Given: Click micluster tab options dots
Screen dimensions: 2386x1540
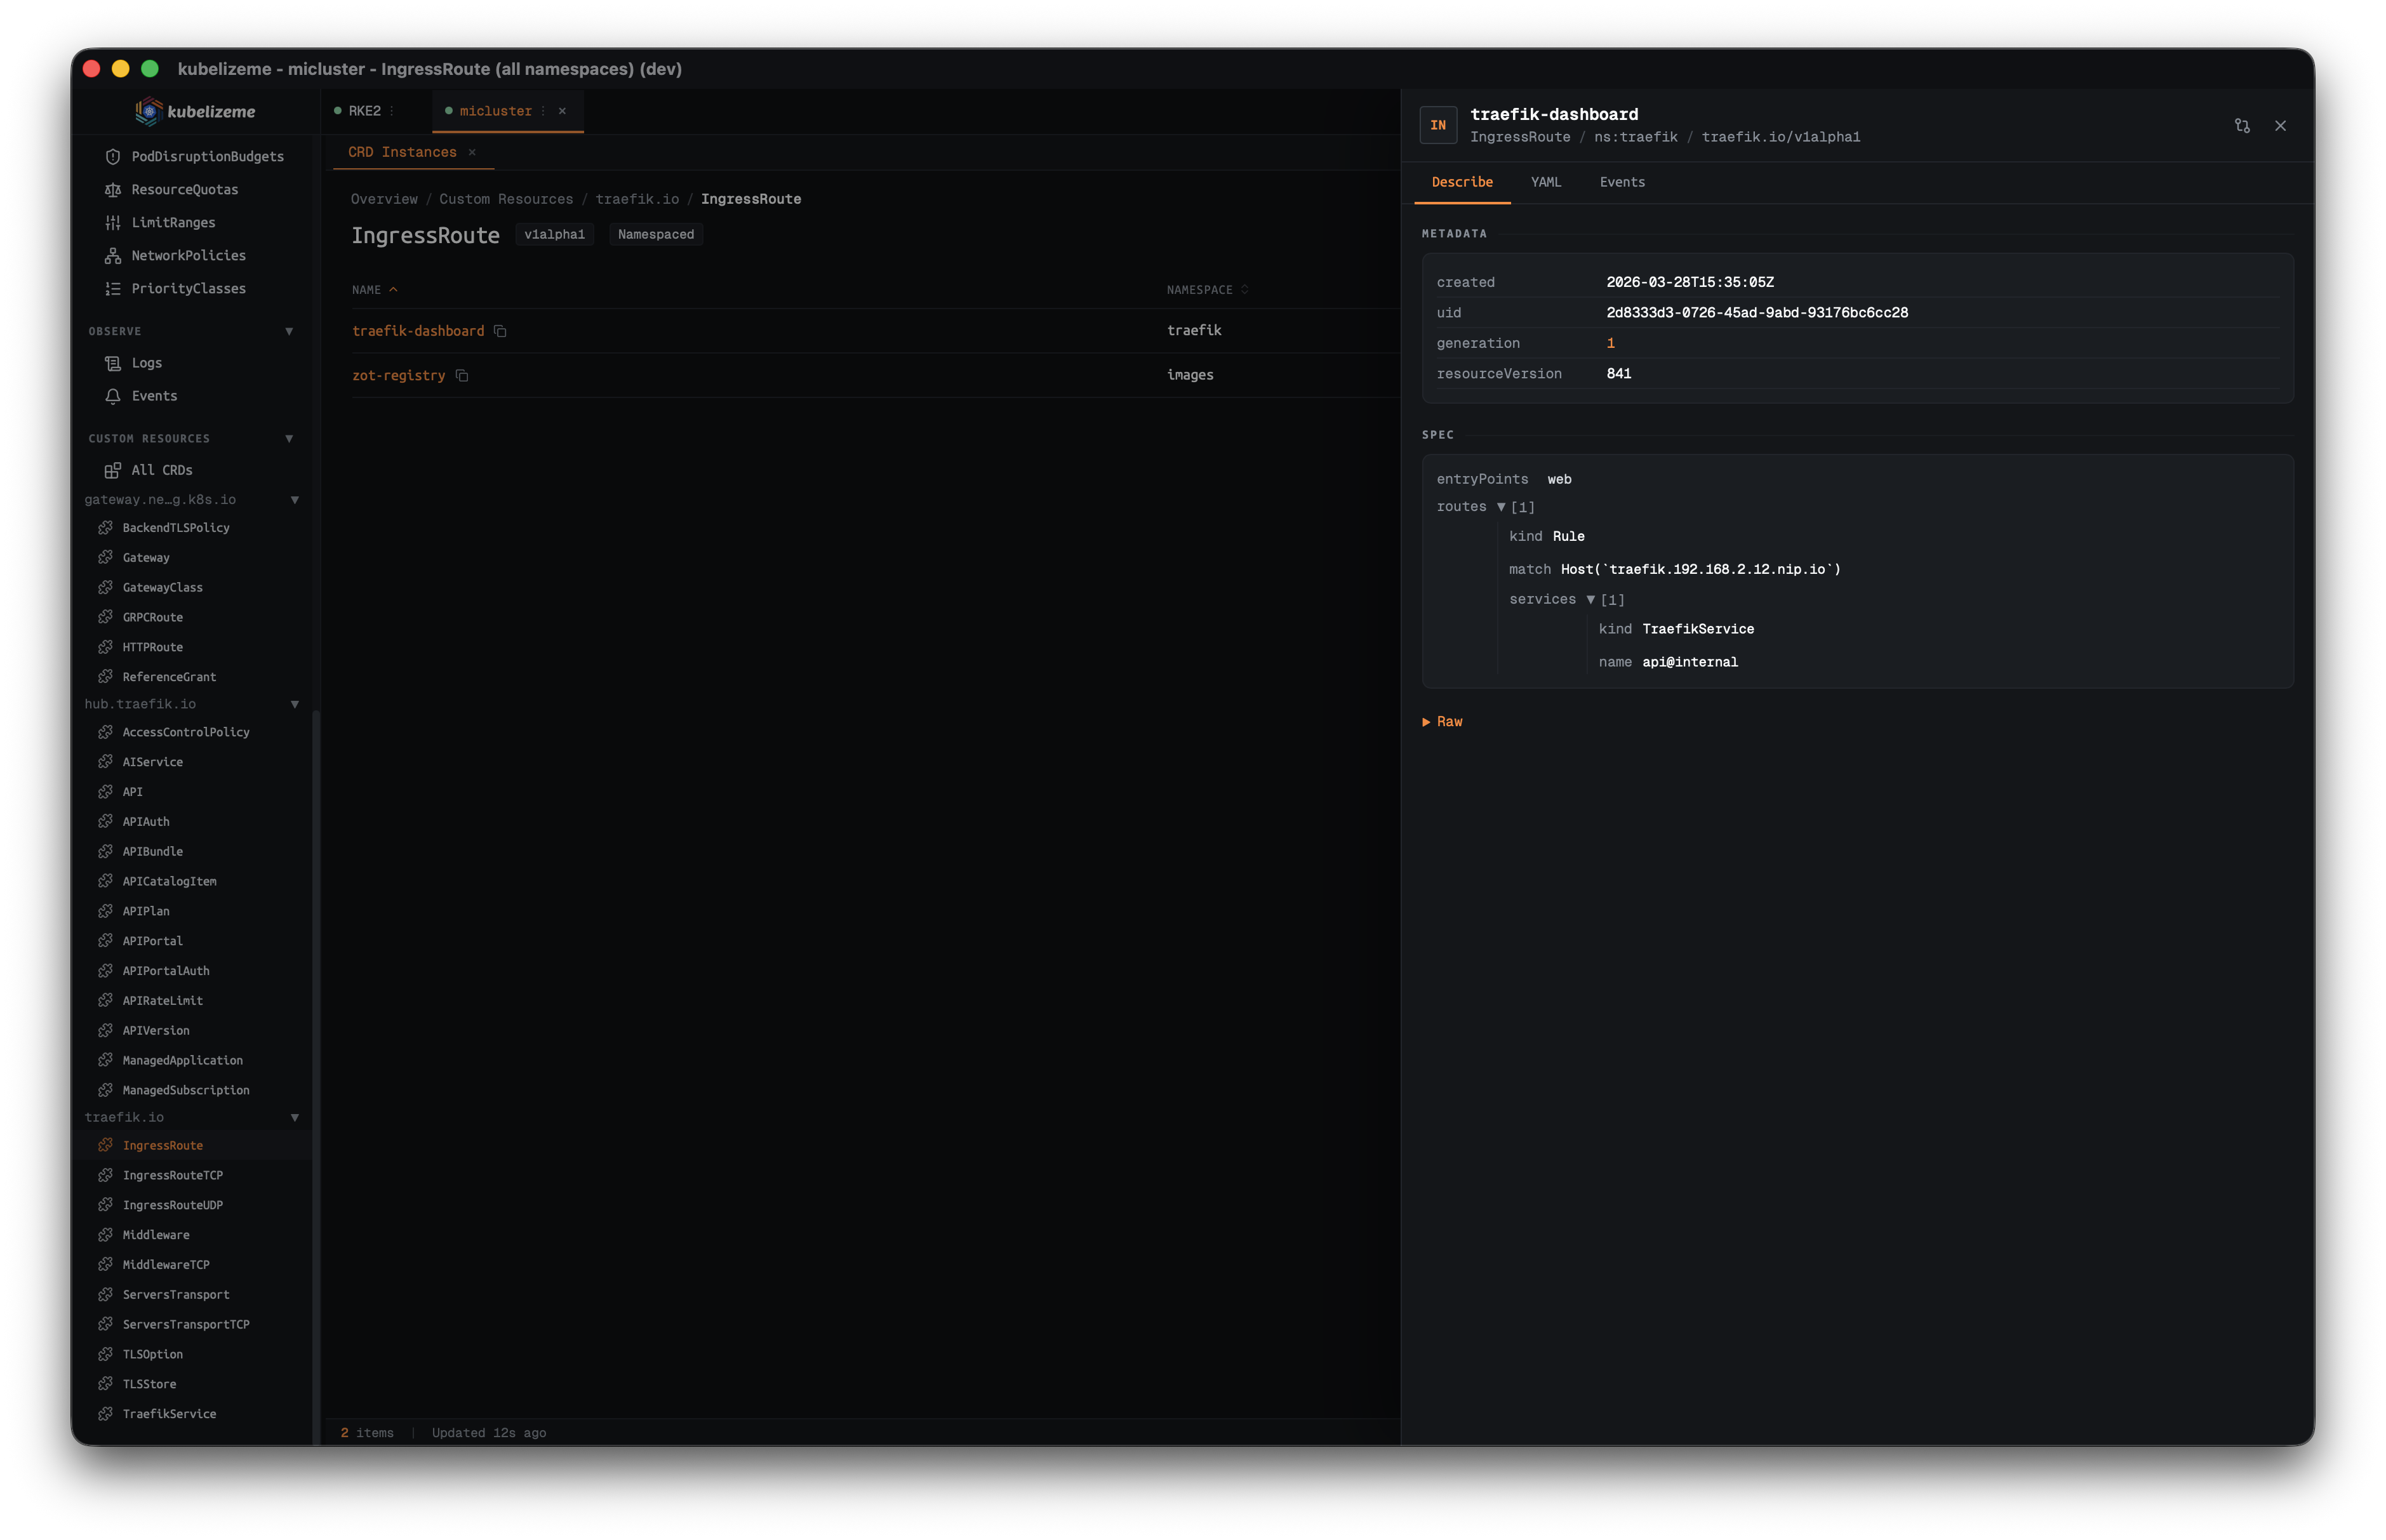Looking at the screenshot, I should 543,111.
